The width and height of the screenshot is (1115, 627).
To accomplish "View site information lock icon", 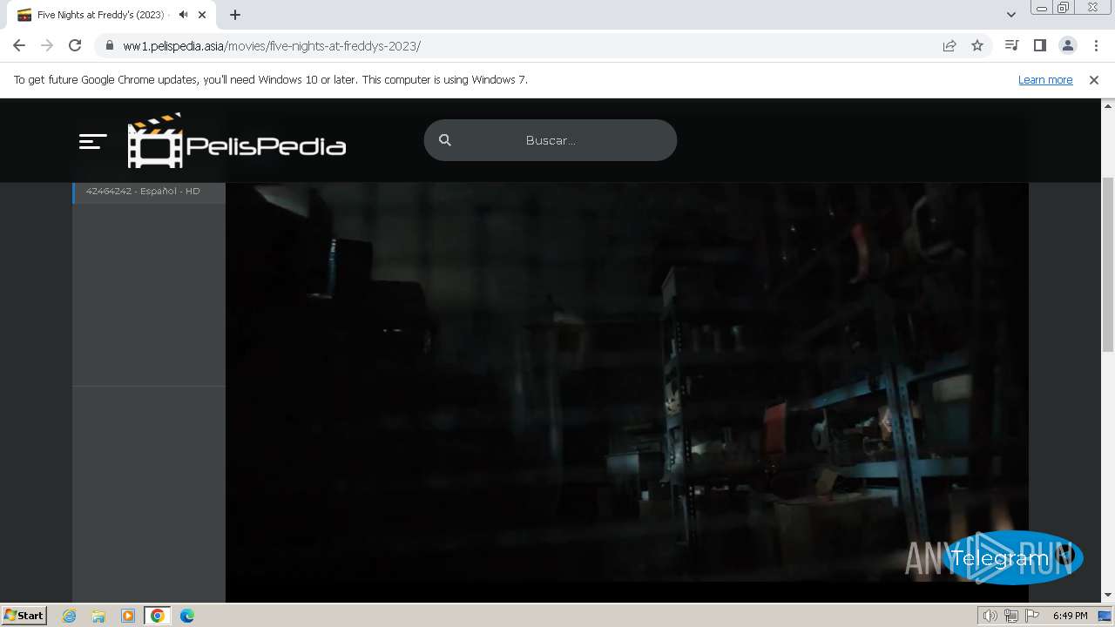I will [x=109, y=46].
